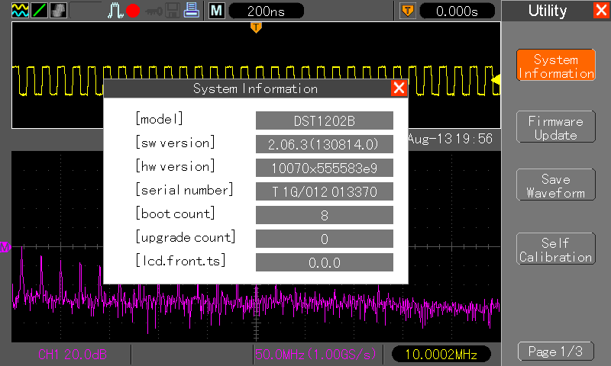Click the pulse trigger edge icon
The width and height of the screenshot is (611, 366).
tap(115, 10)
